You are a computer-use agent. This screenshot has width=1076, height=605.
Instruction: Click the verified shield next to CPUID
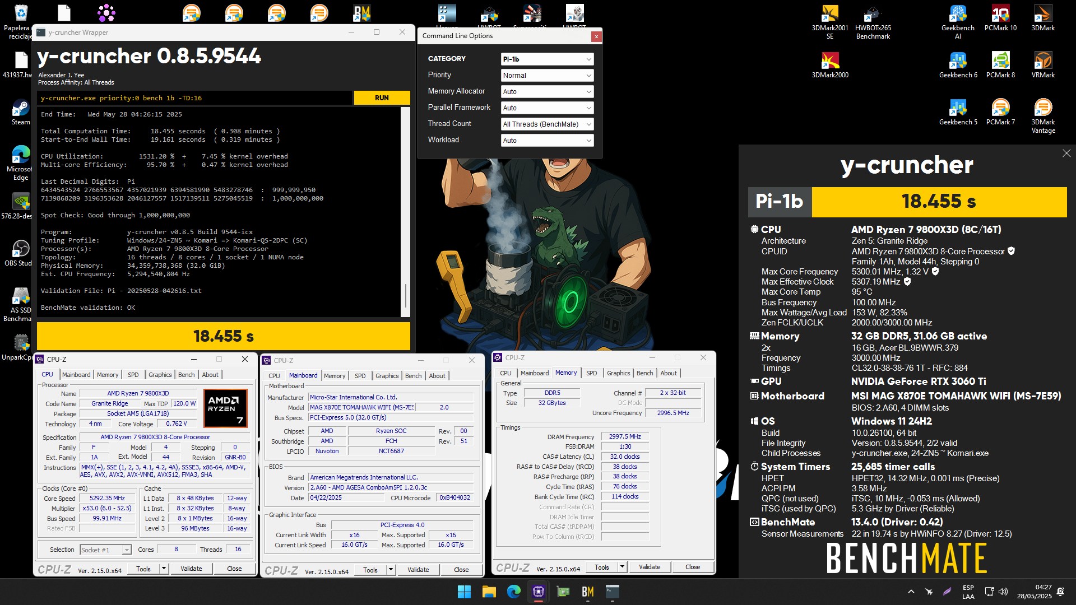click(x=1011, y=251)
